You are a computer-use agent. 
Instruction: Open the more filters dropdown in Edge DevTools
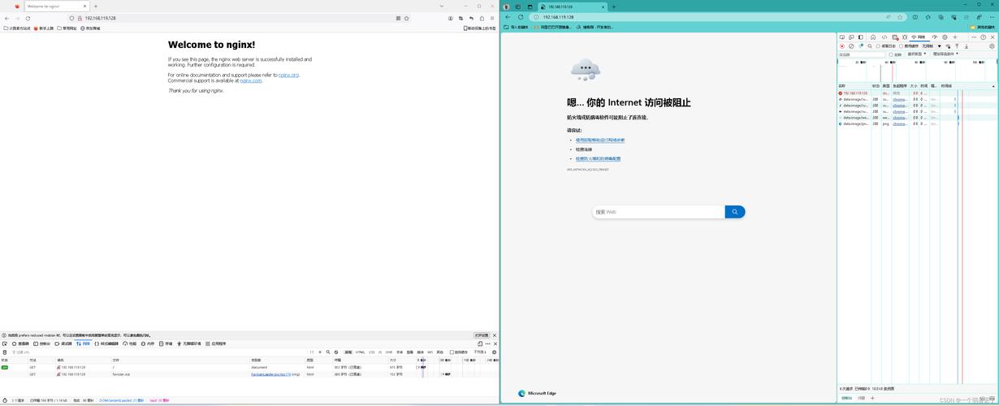tap(945, 54)
